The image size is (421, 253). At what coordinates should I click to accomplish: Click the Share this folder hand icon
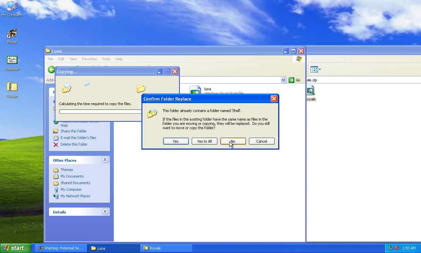coord(56,131)
